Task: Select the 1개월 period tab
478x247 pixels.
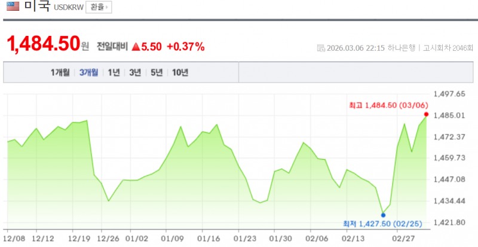Action: [60, 73]
